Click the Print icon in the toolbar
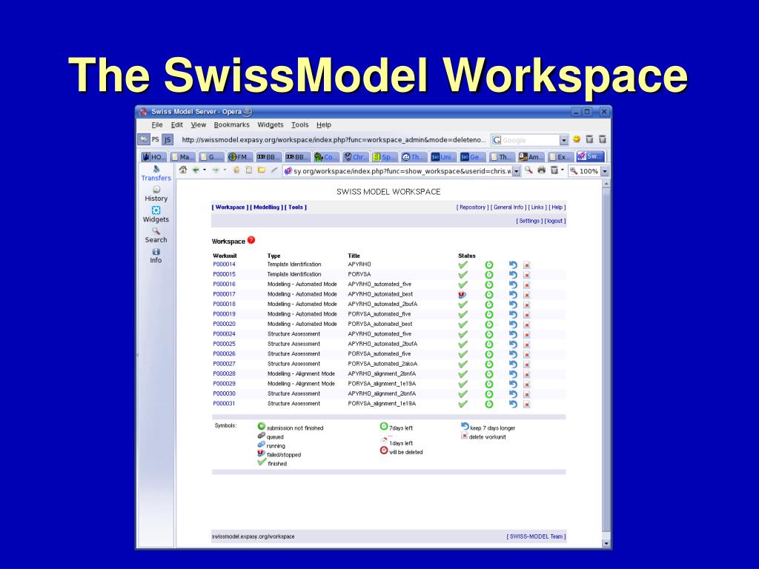759x569 pixels. [x=542, y=170]
